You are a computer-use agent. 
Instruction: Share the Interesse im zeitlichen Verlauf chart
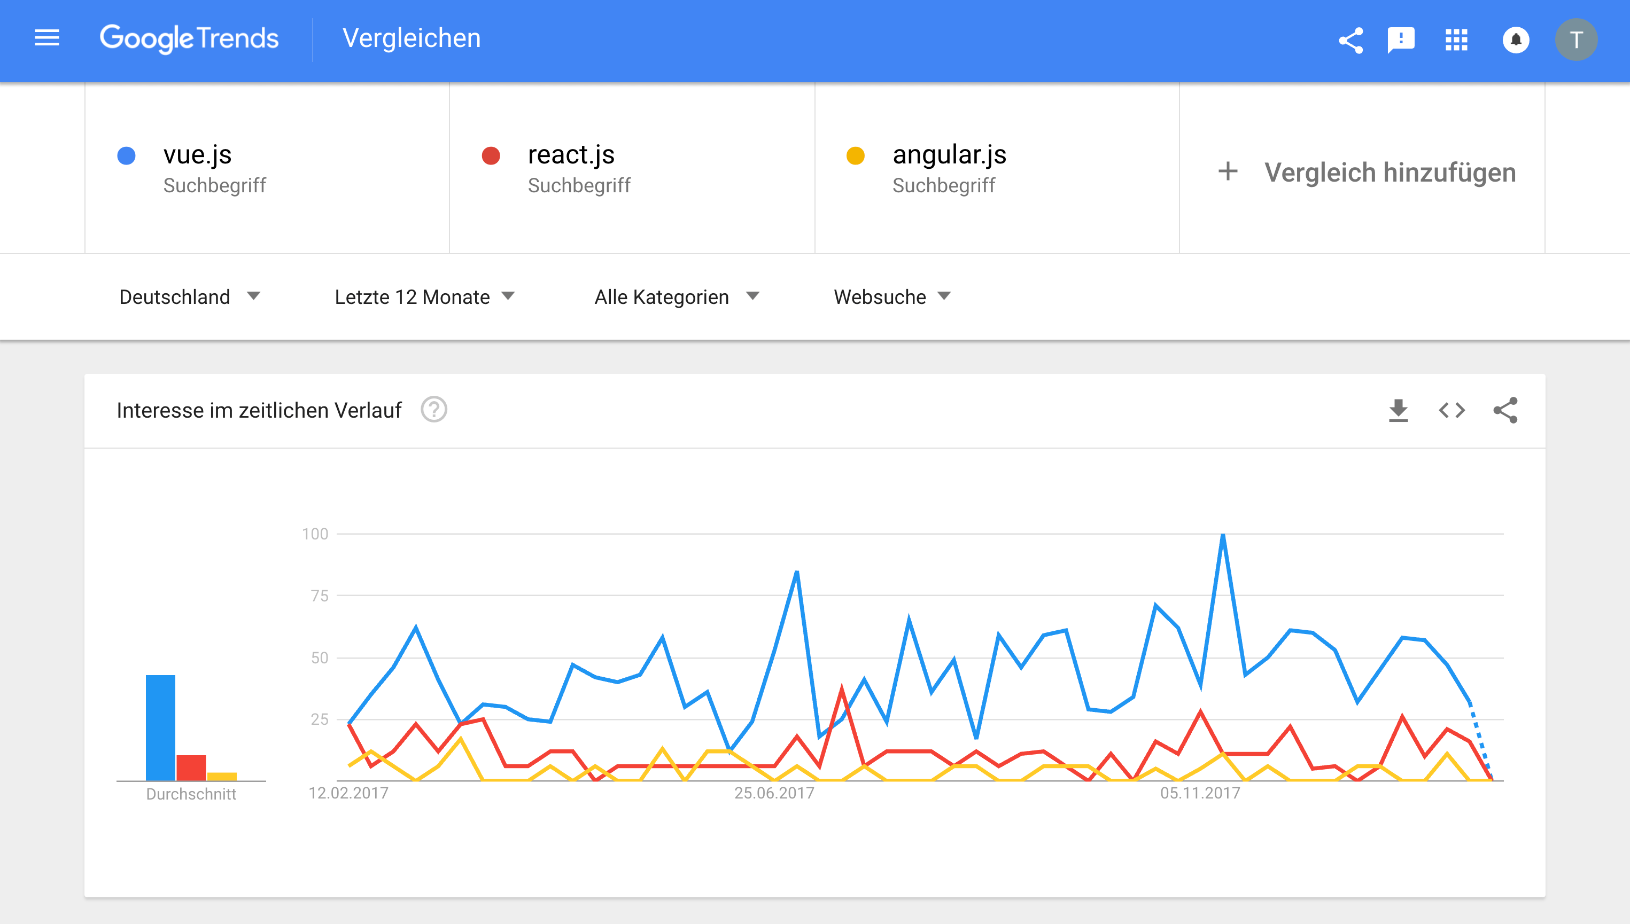(x=1505, y=411)
